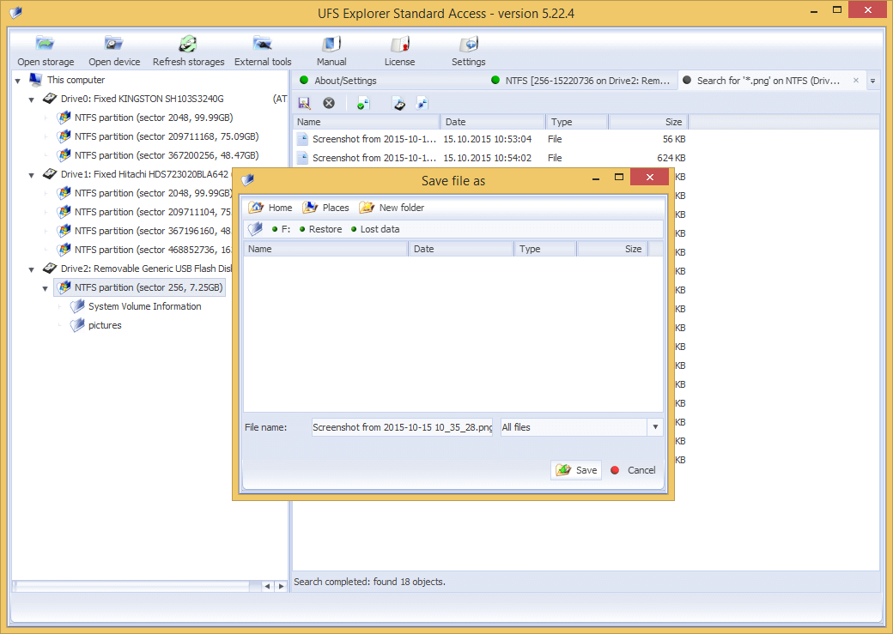893x634 pixels.
Task: Click the Refresh storages icon
Action: [x=188, y=43]
